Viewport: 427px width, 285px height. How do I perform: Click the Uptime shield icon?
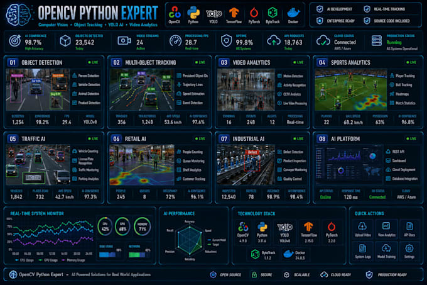[226, 41]
